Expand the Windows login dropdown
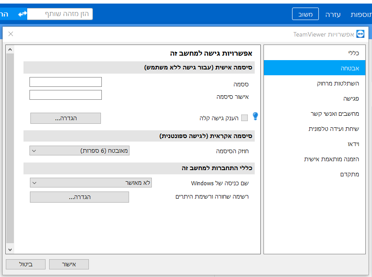The height and width of the screenshot is (277, 372). coord(91,183)
